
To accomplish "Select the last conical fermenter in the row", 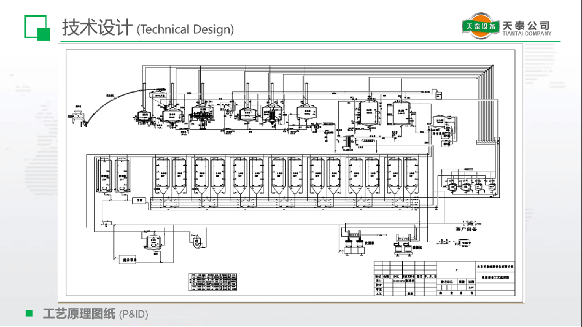I will 412,176.
